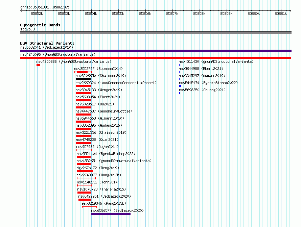This screenshot has height=227, width=301.
Task: Open esv2669324 (1000GenomesConsortiumPhase1) label
Action: pyautogui.click(x=116, y=83)
